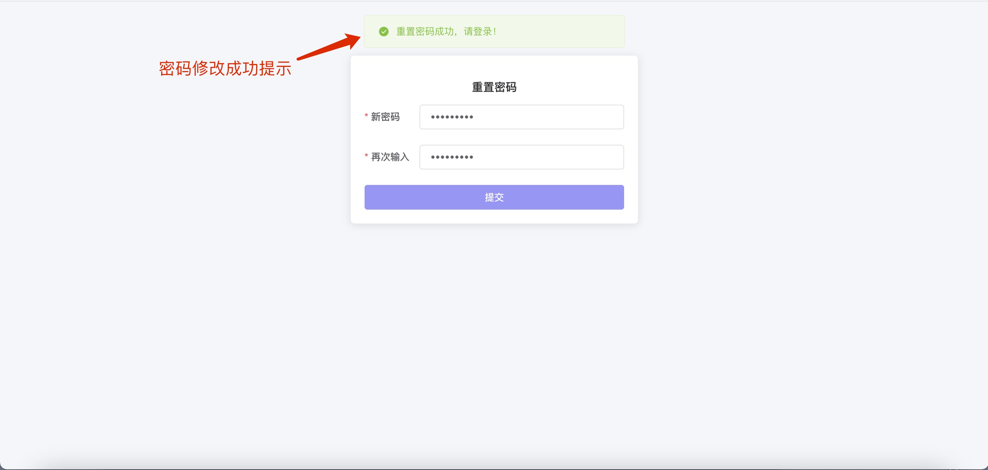Click the red 密码修改成功提示 annotation text
The height and width of the screenshot is (470, 988).
(x=225, y=69)
